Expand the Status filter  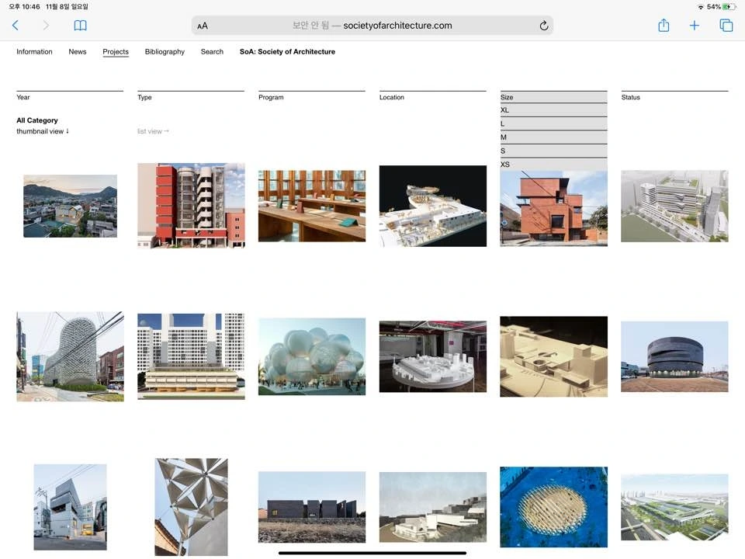pyautogui.click(x=674, y=97)
